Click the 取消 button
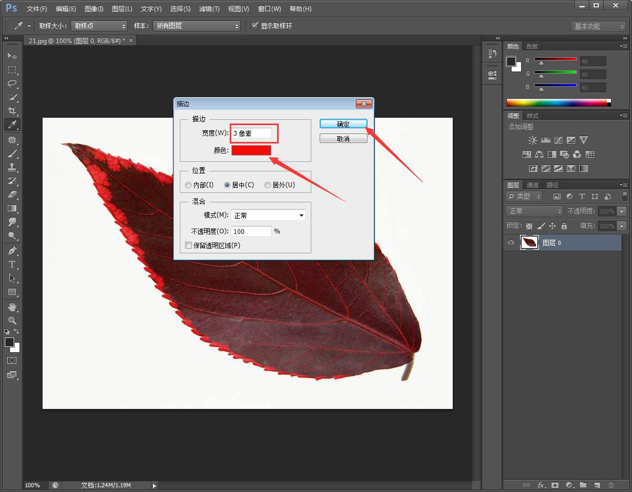Viewport: 632px width, 492px height. (x=343, y=139)
